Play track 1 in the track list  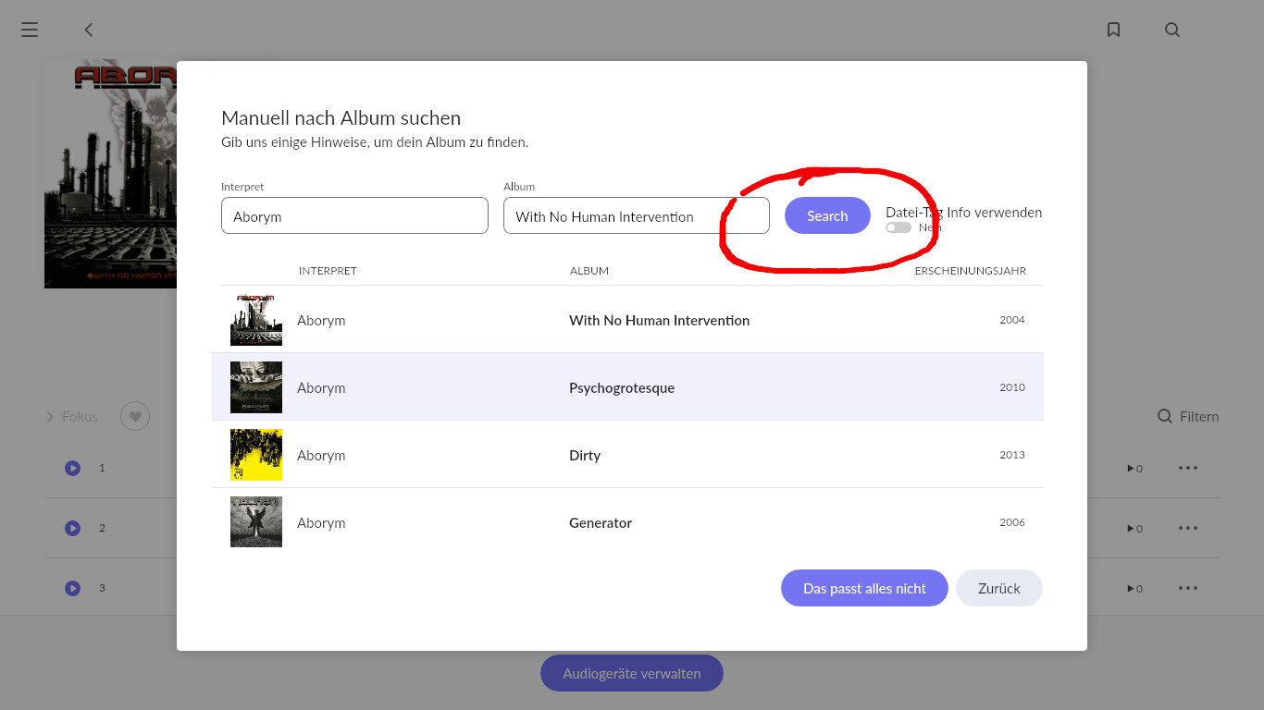[x=72, y=468]
